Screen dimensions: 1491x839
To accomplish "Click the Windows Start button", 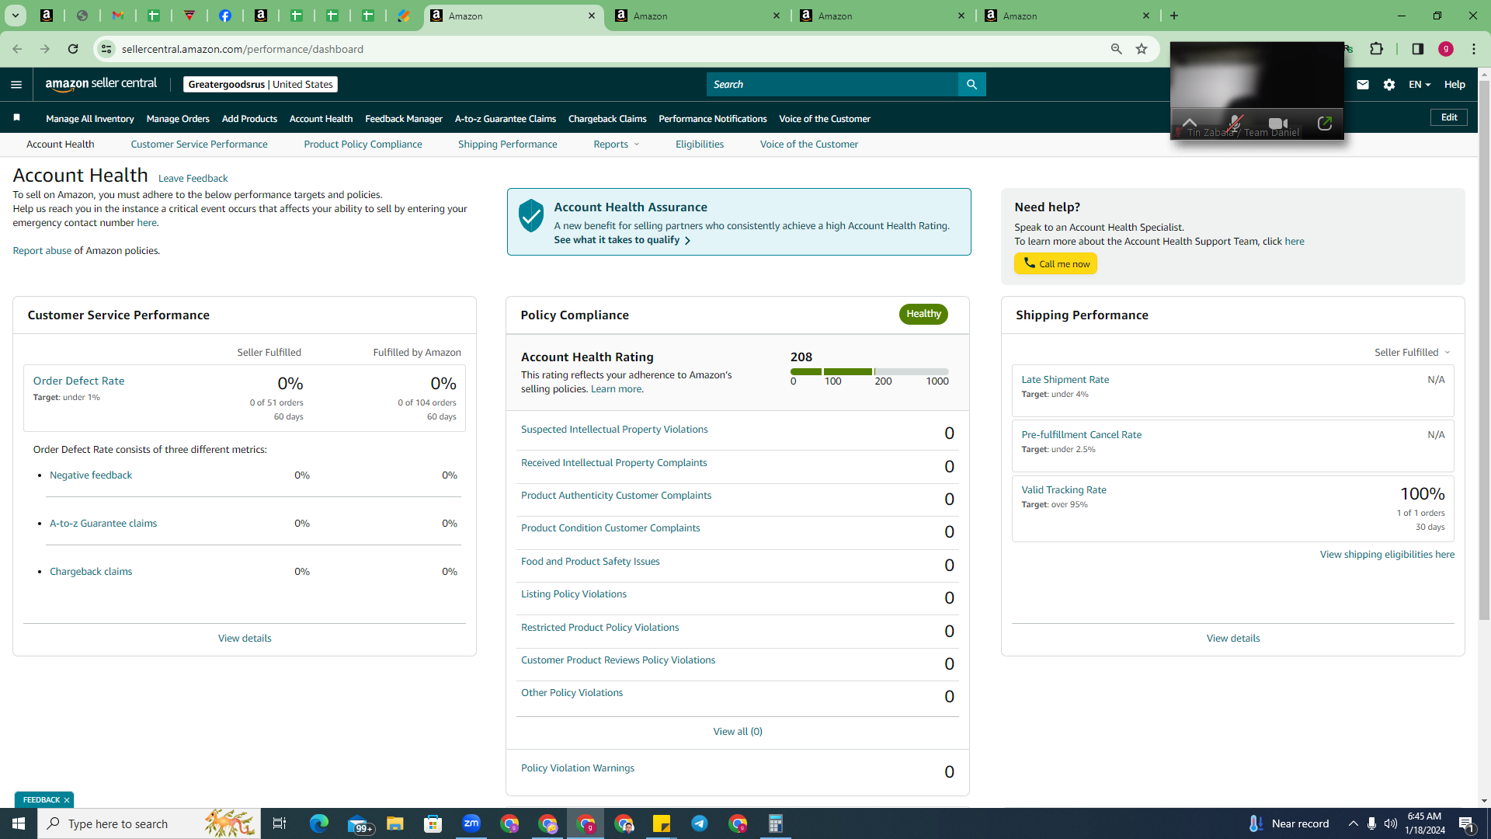I will [19, 823].
